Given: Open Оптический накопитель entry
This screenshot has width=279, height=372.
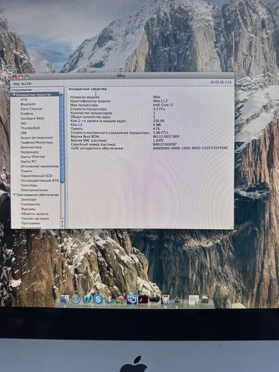Looking at the screenshot, I should point(40,166).
